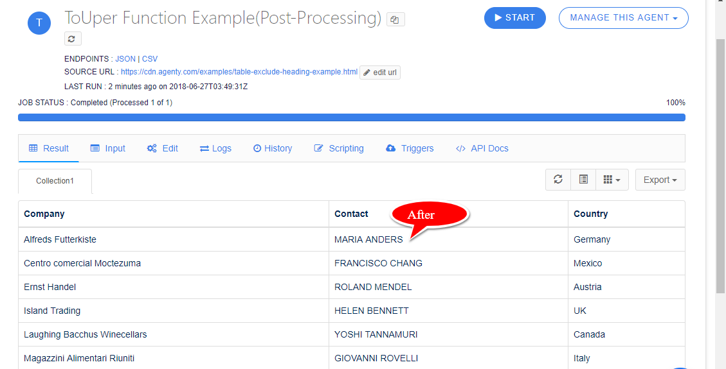Open the Export dropdown

[x=660, y=180]
